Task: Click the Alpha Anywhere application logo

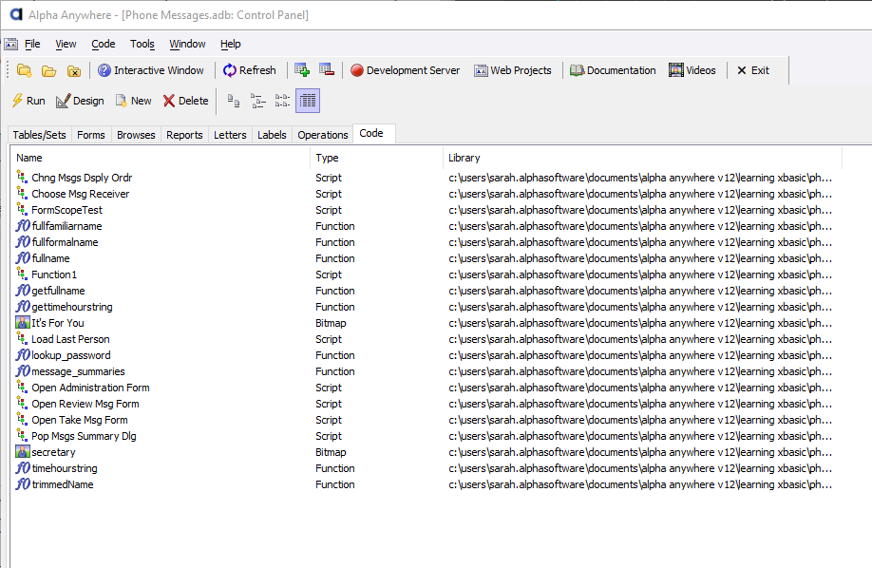Action: (16, 14)
